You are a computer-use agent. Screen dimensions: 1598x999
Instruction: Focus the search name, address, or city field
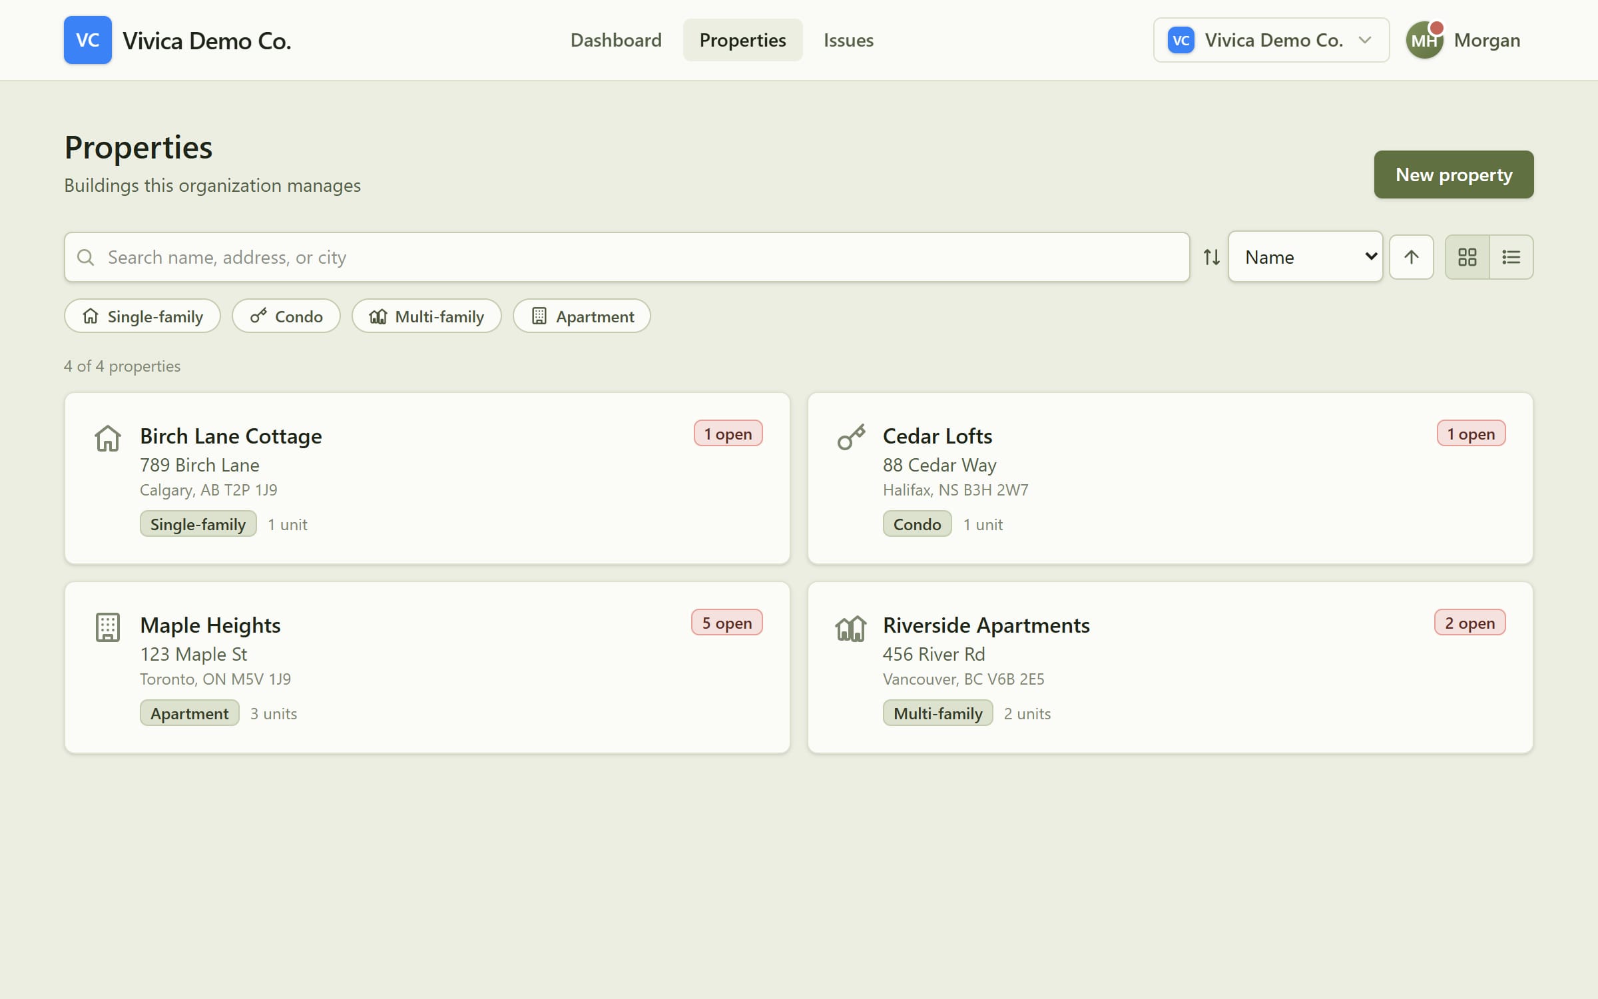pos(627,257)
